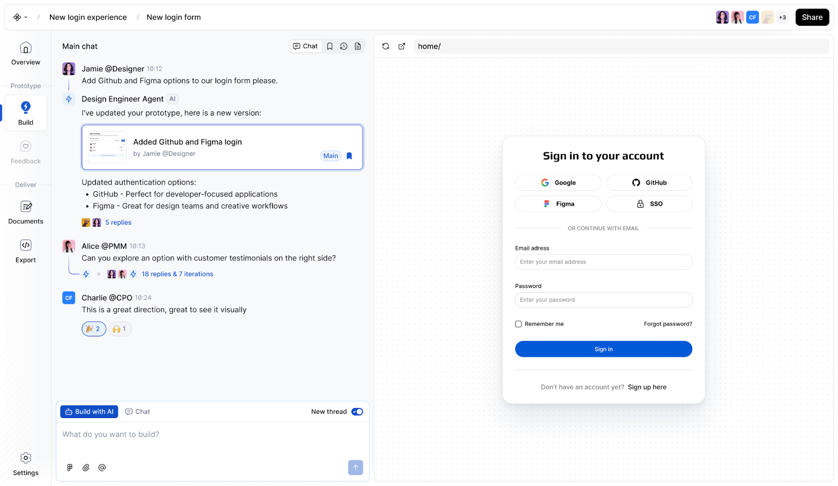Switch to Build with AI mode
This screenshot has width=838, height=486.
(x=89, y=411)
